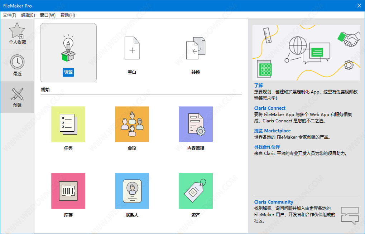Close the FileMaker Pro window

(359, 6)
